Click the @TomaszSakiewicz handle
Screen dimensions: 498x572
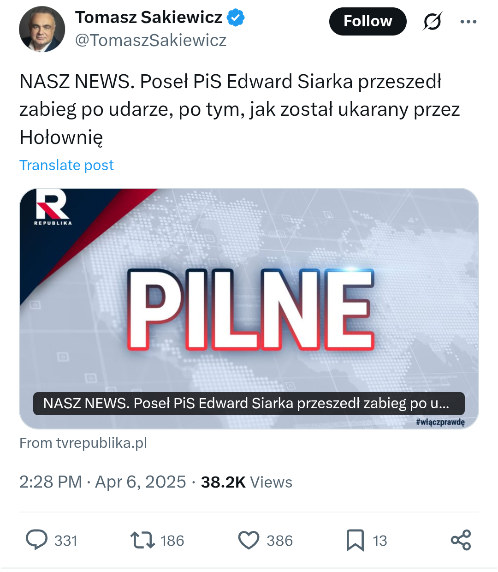pos(151,41)
